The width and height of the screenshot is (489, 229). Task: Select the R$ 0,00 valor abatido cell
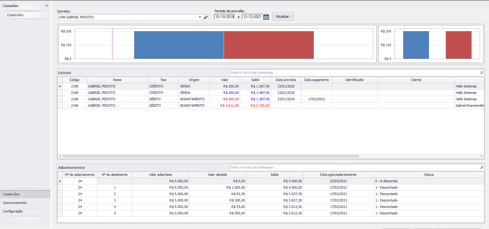pos(218,181)
